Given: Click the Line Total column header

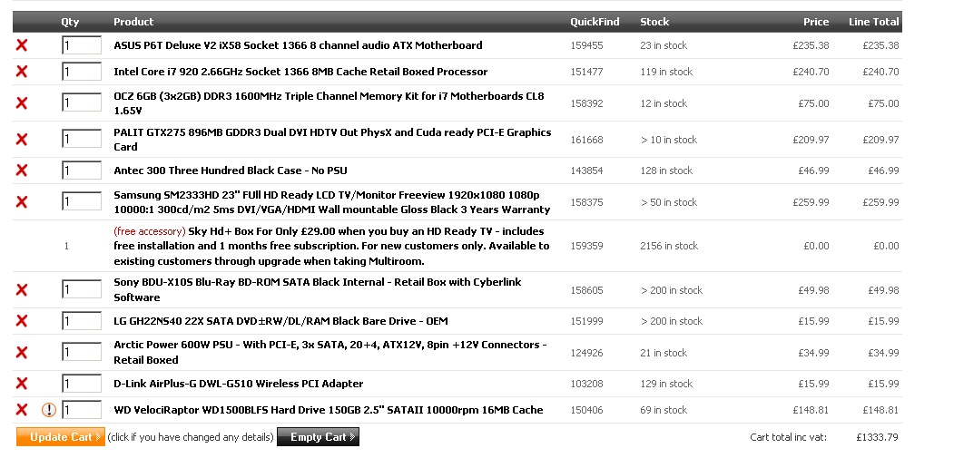Looking at the screenshot, I should tap(874, 22).
